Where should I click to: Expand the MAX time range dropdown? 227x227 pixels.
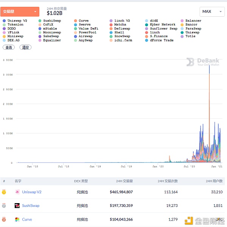click(x=211, y=11)
